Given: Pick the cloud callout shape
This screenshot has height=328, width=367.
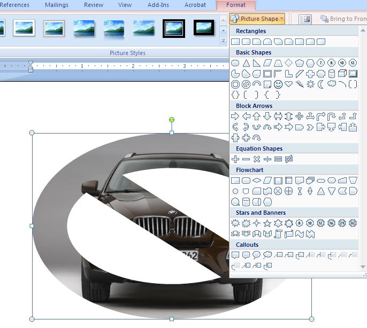Looking at the screenshot, I should [267, 255].
